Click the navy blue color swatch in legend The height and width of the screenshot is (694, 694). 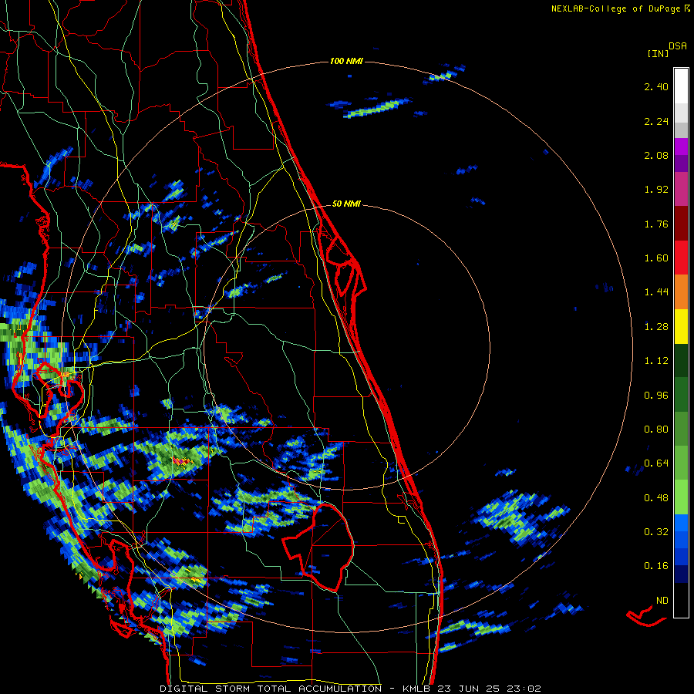pyautogui.click(x=681, y=574)
